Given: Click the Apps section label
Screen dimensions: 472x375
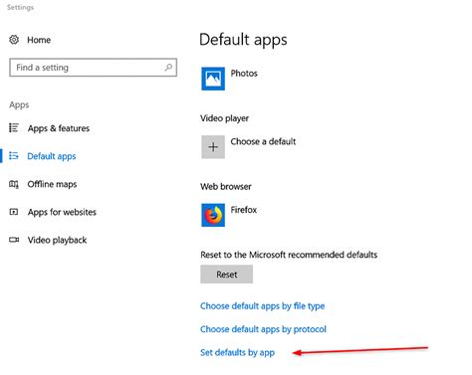Looking at the screenshot, I should [19, 105].
